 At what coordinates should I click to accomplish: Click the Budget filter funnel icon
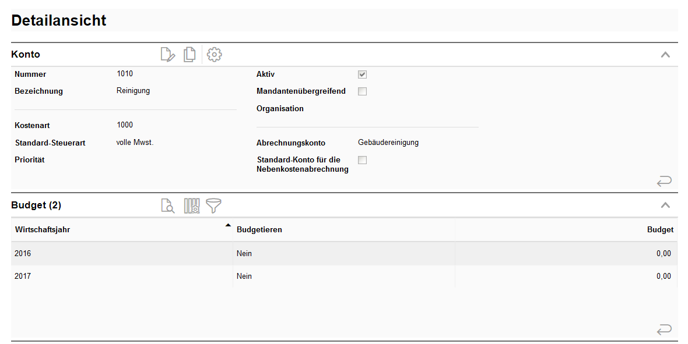(x=214, y=205)
